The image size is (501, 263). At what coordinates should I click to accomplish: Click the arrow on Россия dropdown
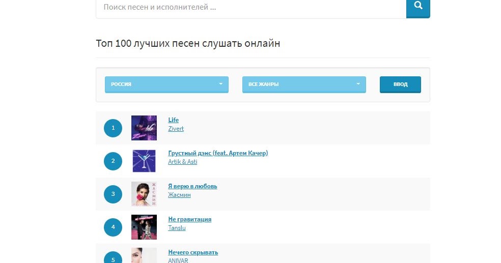(x=220, y=84)
